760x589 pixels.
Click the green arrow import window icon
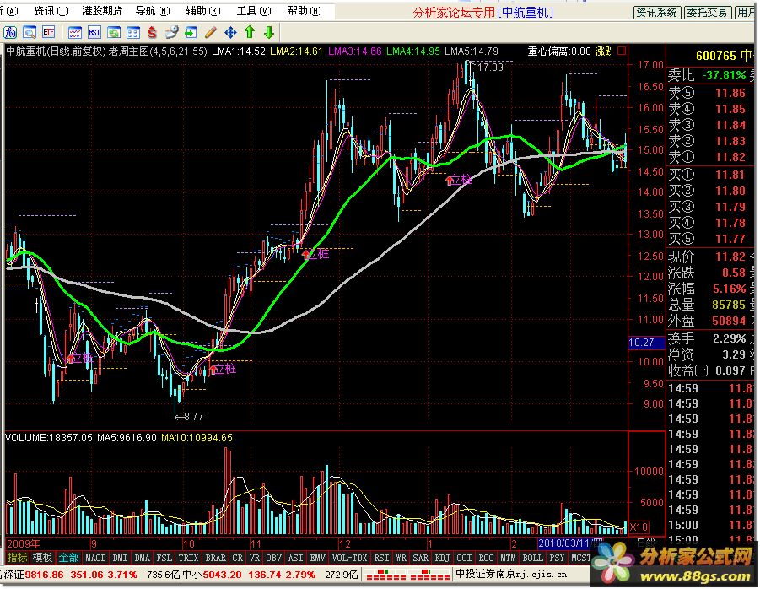(191, 32)
